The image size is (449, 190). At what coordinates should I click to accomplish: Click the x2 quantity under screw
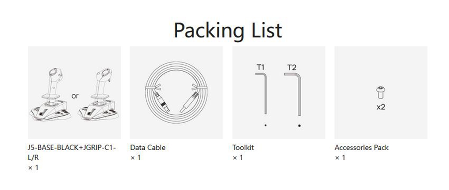coord(381,107)
